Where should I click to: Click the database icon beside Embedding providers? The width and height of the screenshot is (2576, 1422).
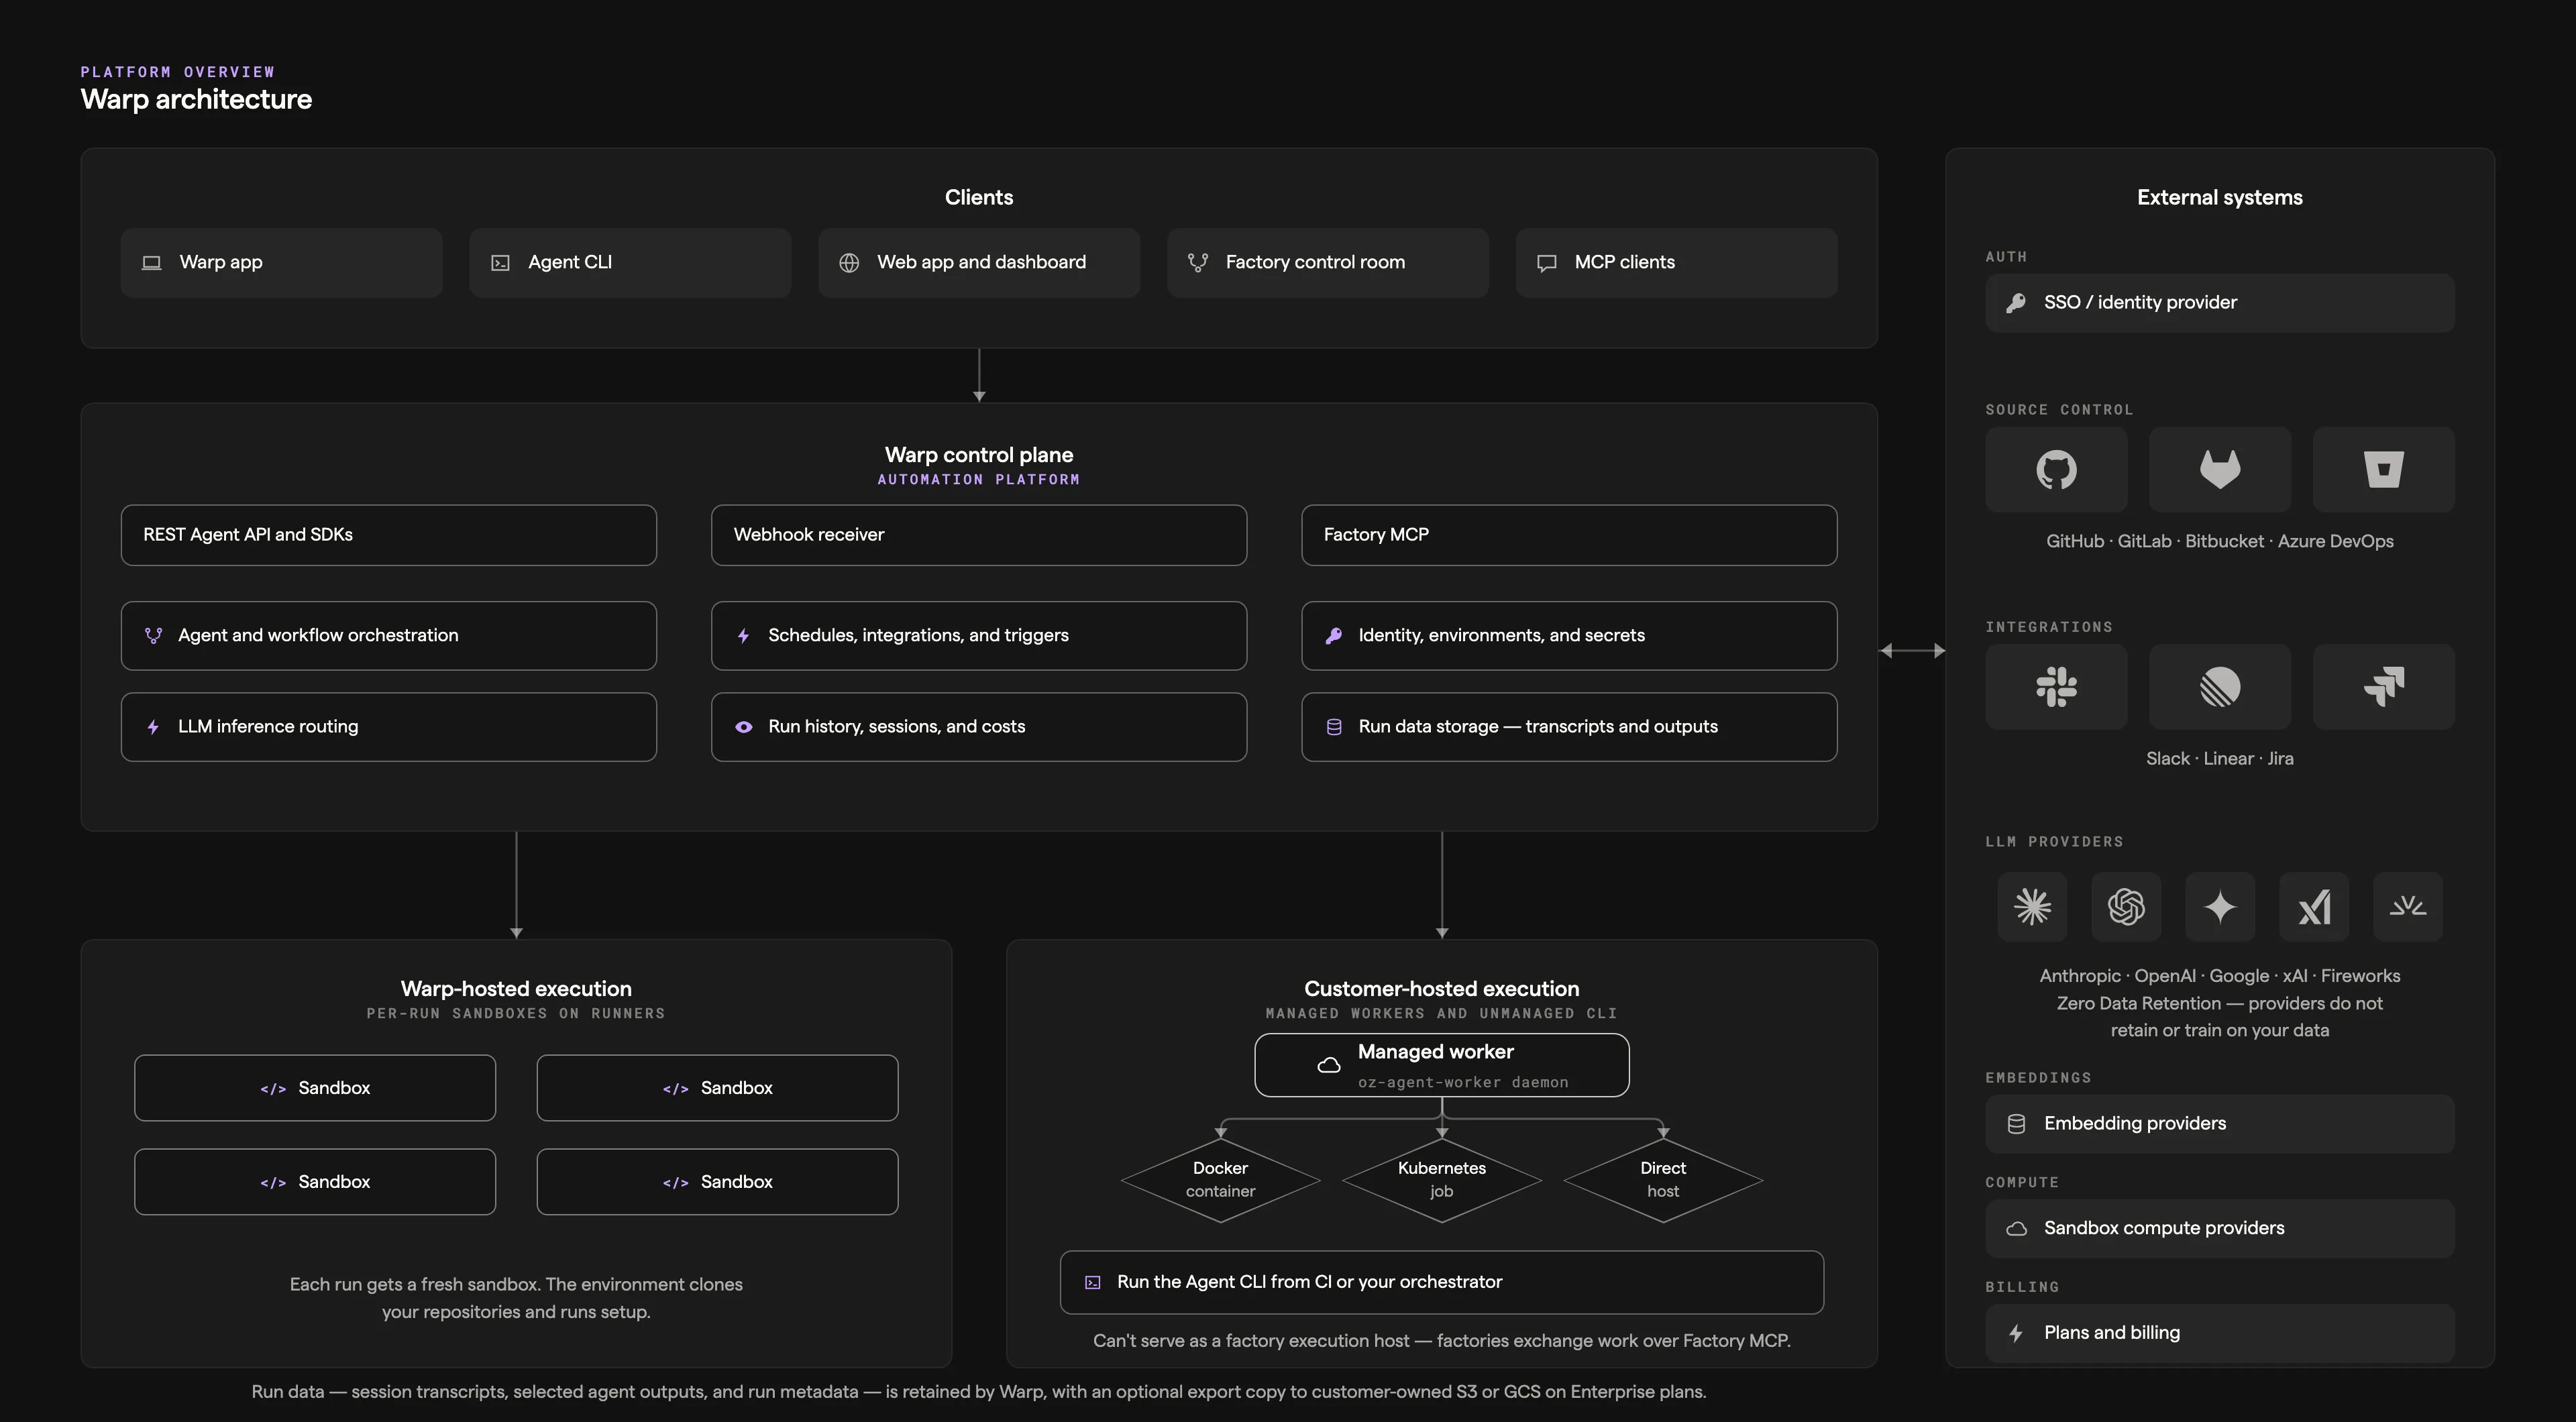click(2016, 1124)
